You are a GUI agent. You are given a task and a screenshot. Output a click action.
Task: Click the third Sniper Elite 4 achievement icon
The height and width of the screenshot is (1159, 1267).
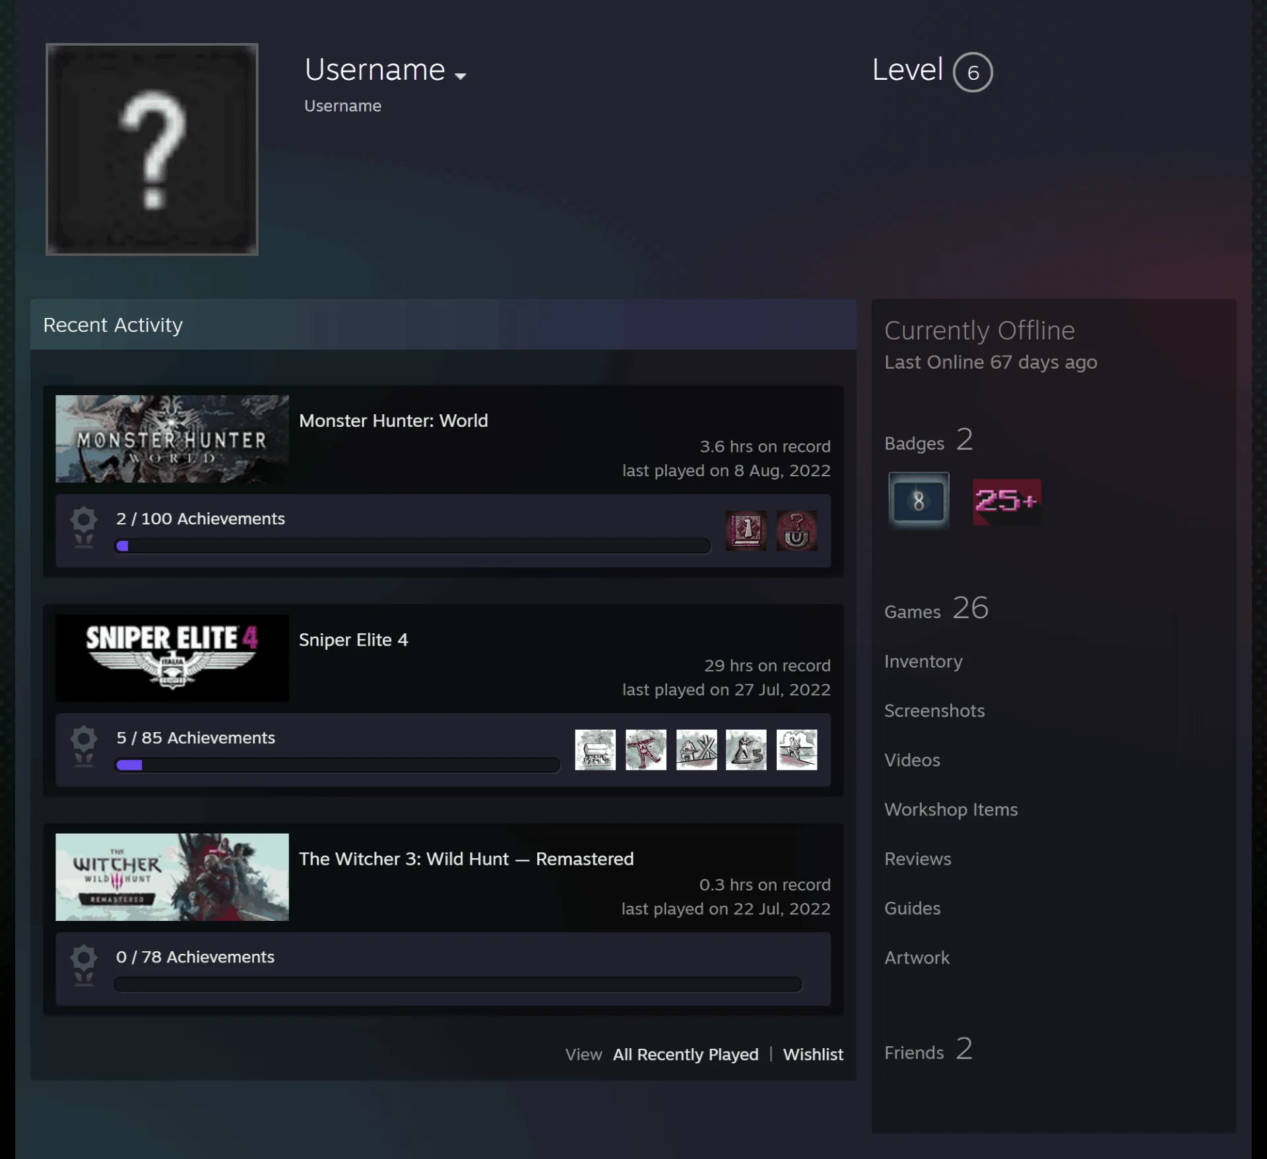coord(696,749)
